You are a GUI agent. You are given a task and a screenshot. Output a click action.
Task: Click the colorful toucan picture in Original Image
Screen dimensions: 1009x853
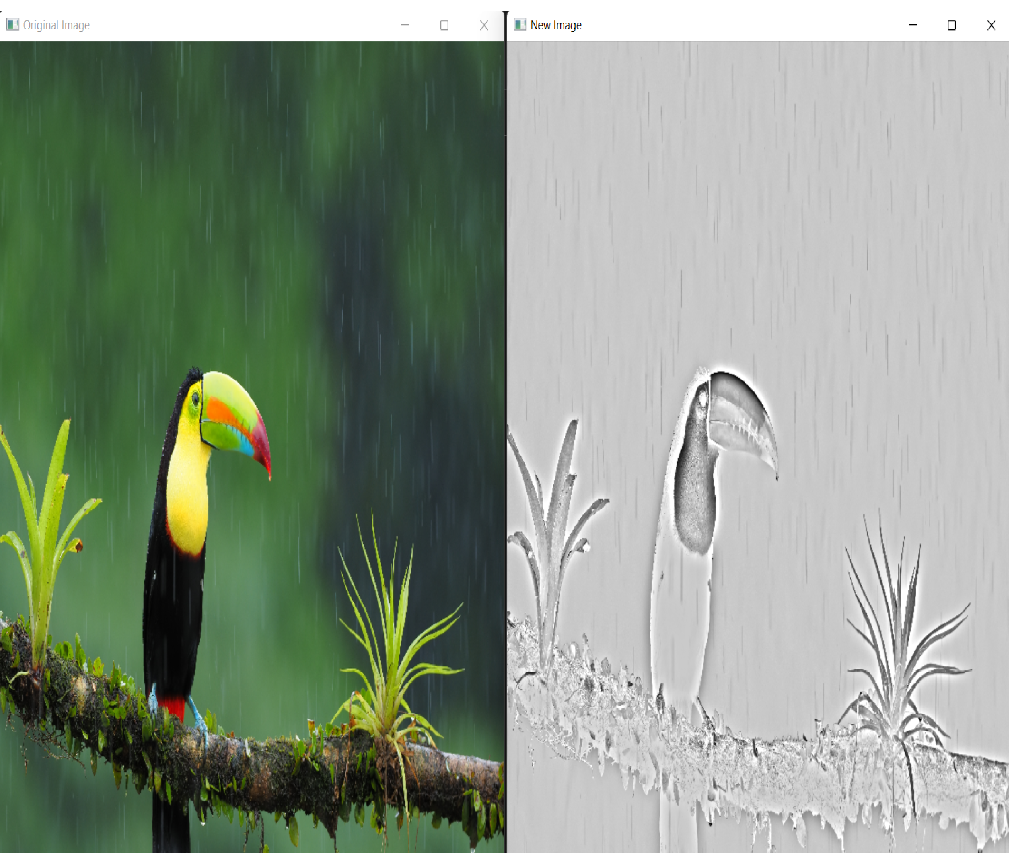click(252, 447)
